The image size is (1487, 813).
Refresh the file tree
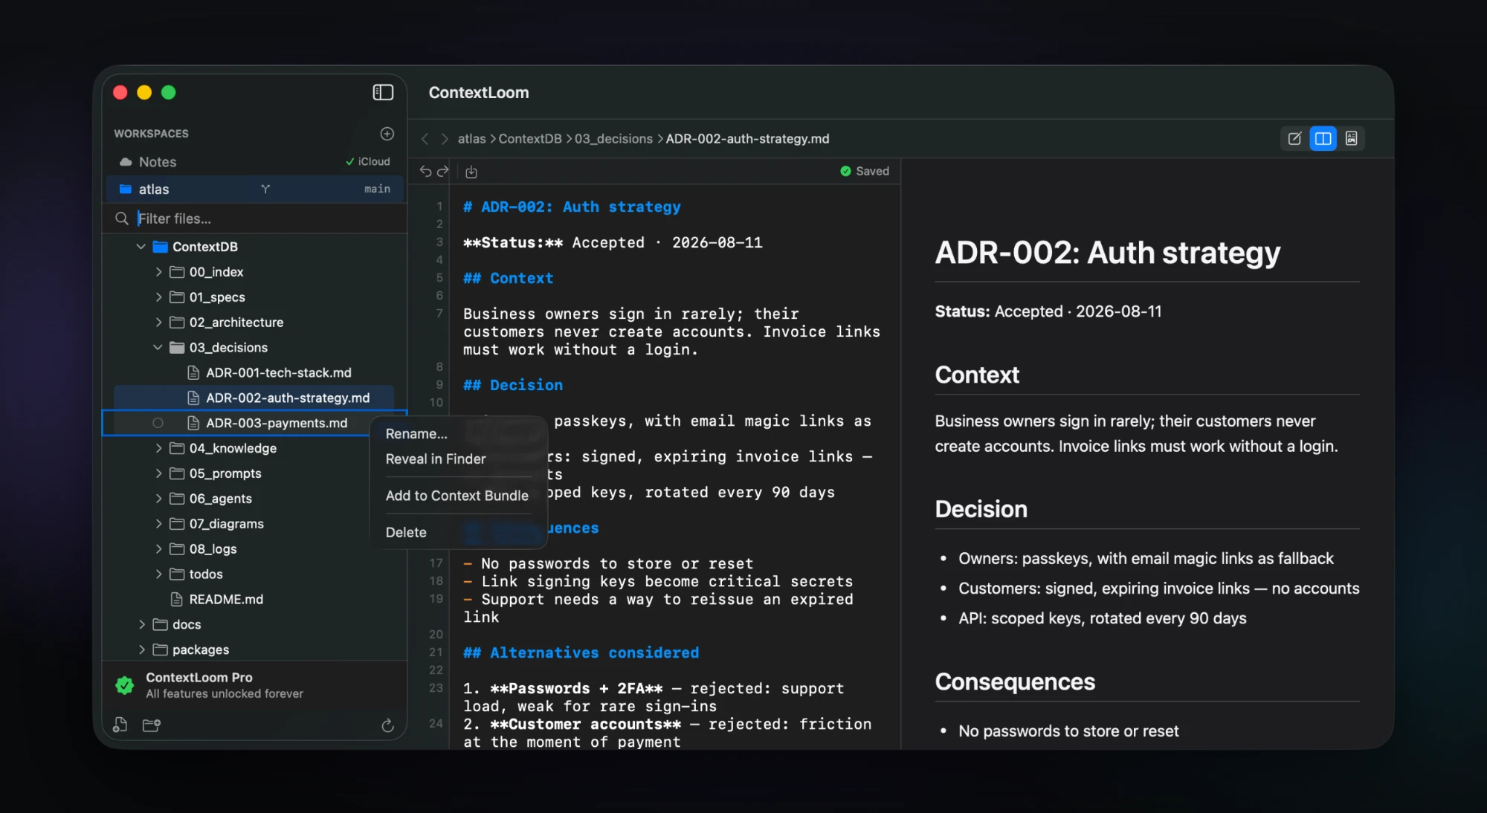click(x=387, y=725)
